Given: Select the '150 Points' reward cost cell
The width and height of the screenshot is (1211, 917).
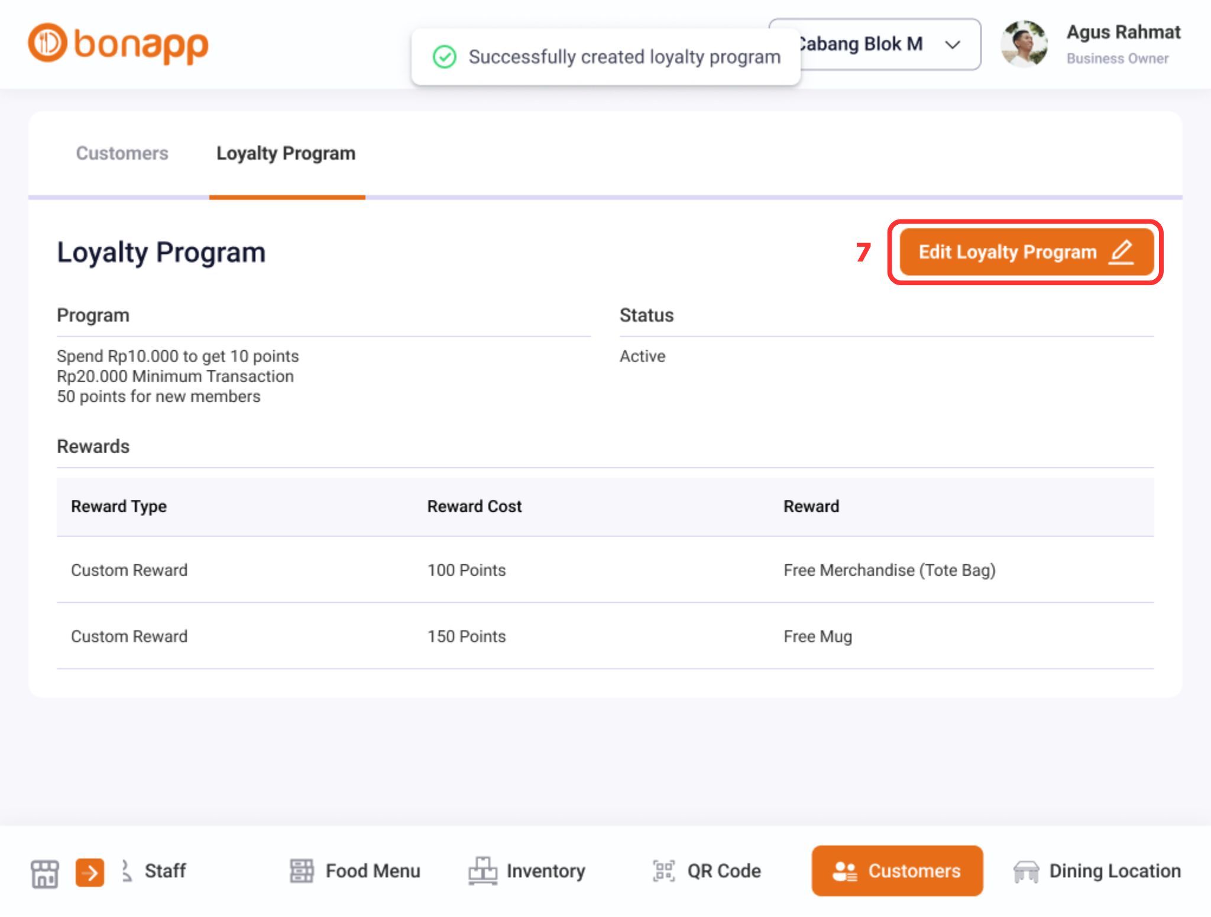Looking at the screenshot, I should click(x=467, y=637).
